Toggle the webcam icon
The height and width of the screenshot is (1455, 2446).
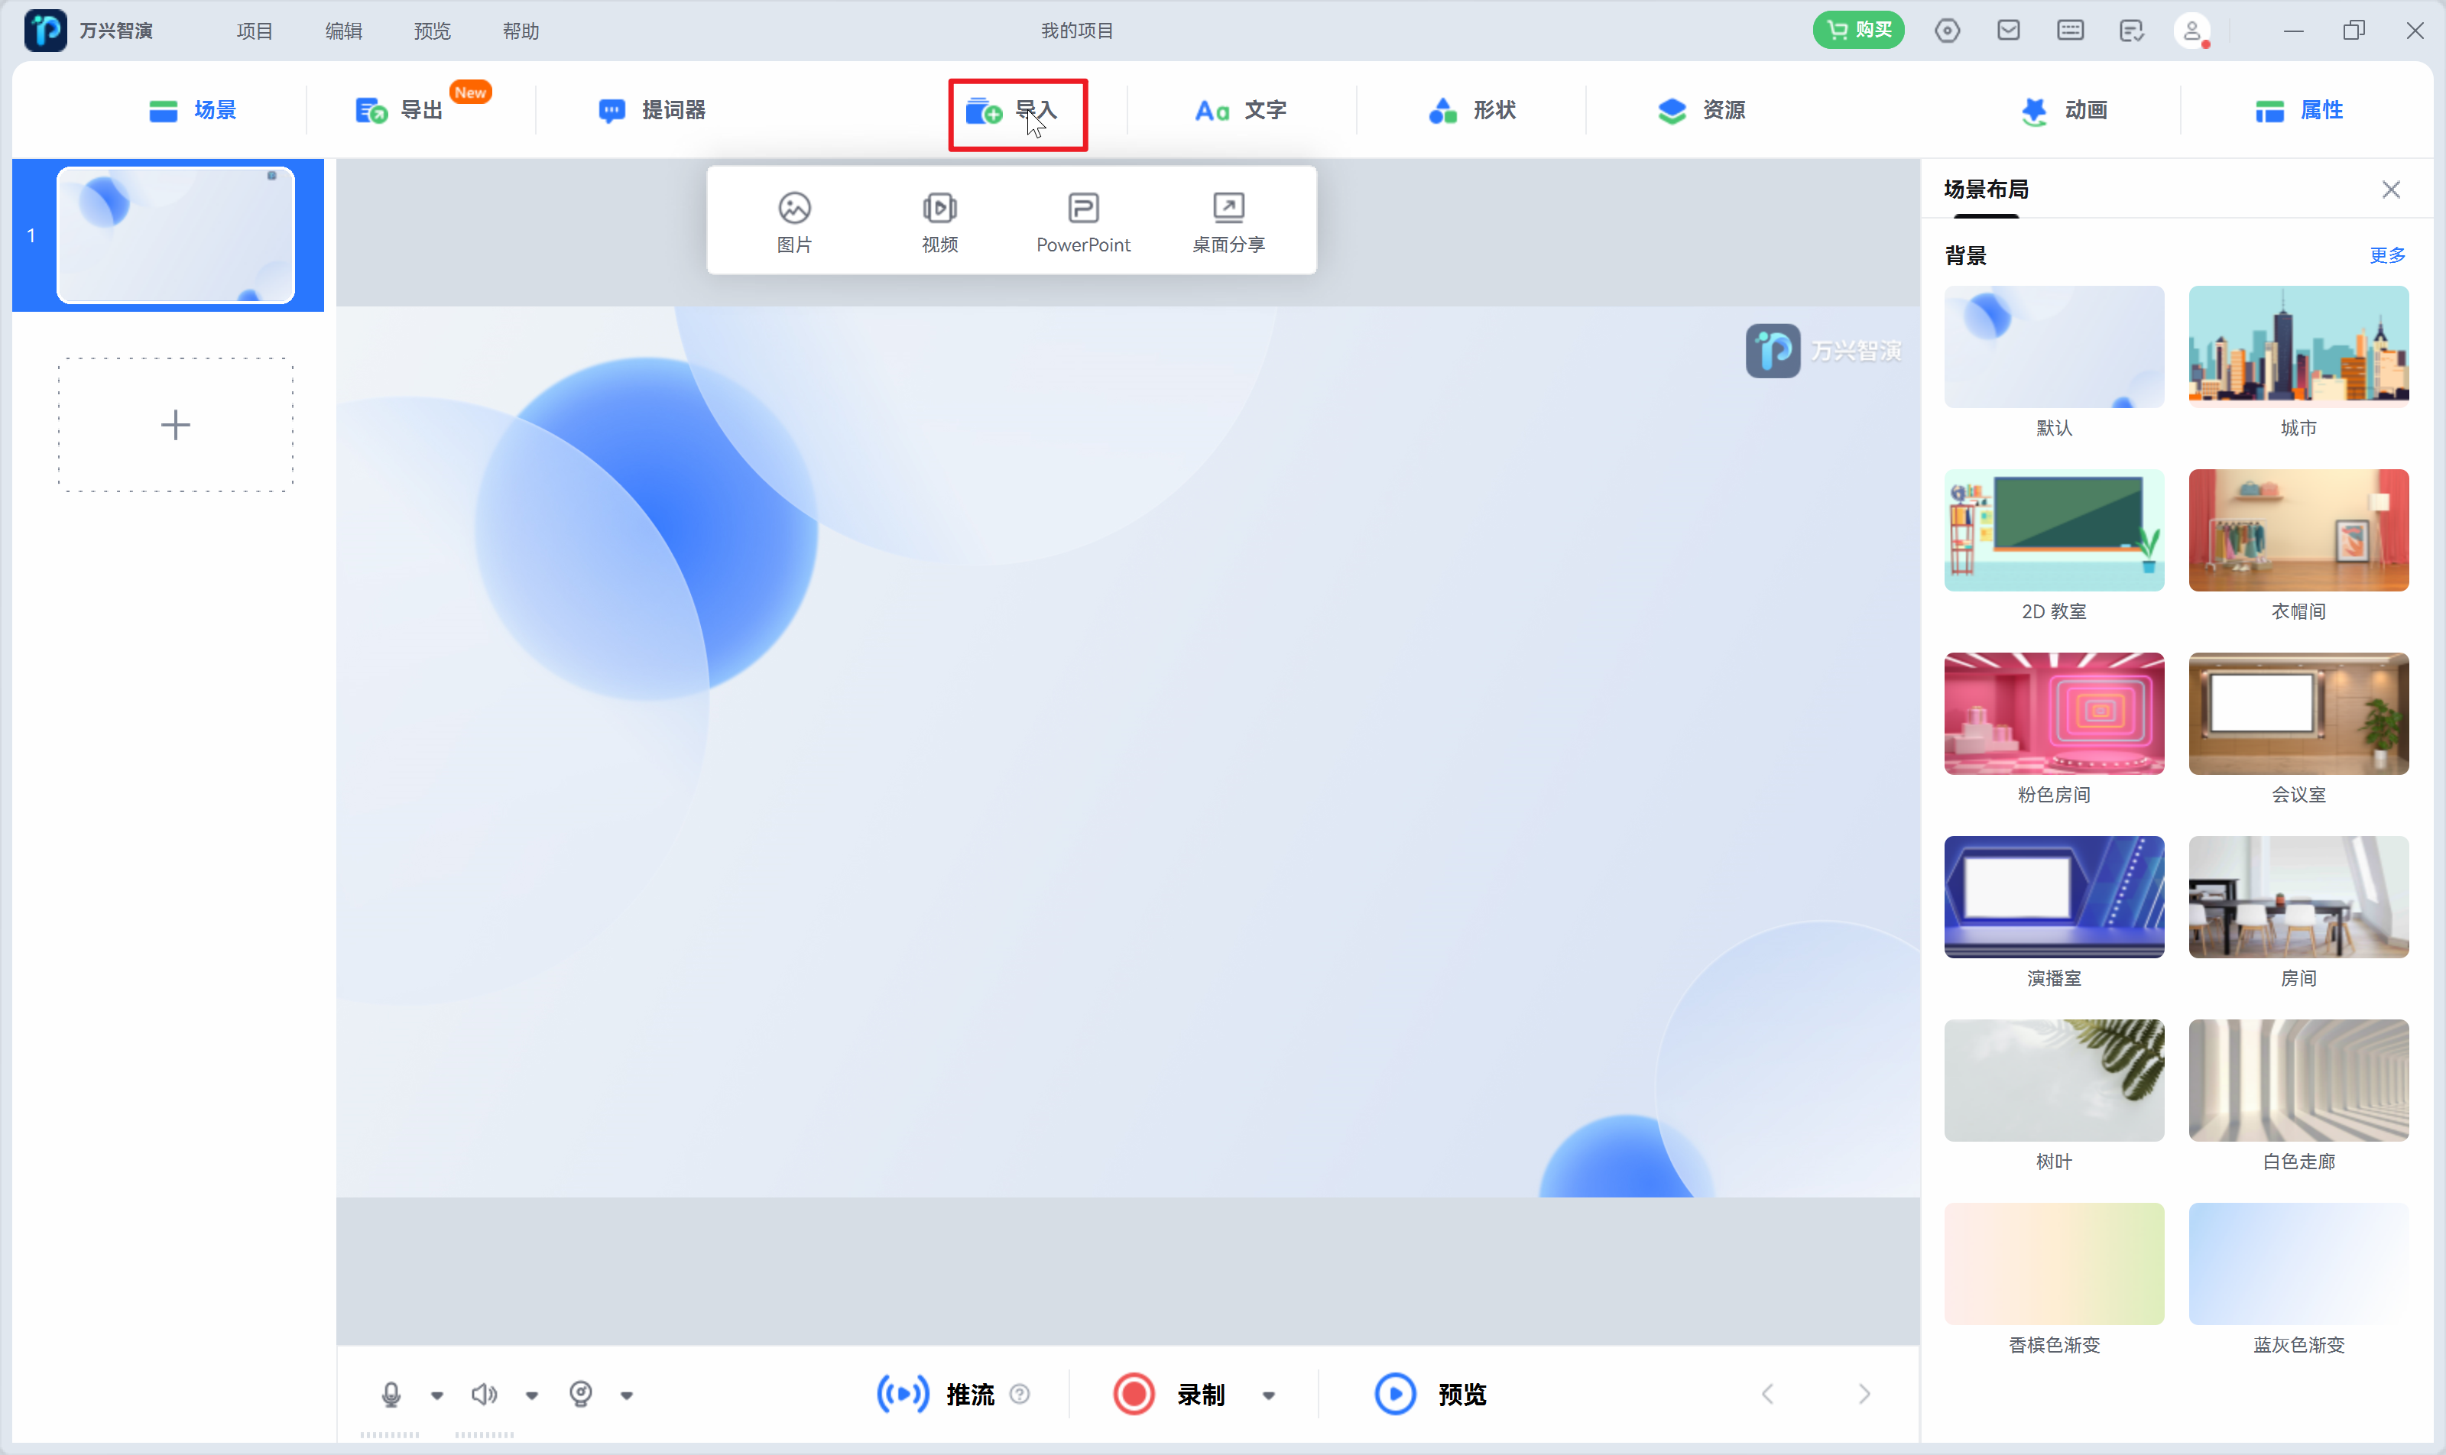(x=581, y=1393)
